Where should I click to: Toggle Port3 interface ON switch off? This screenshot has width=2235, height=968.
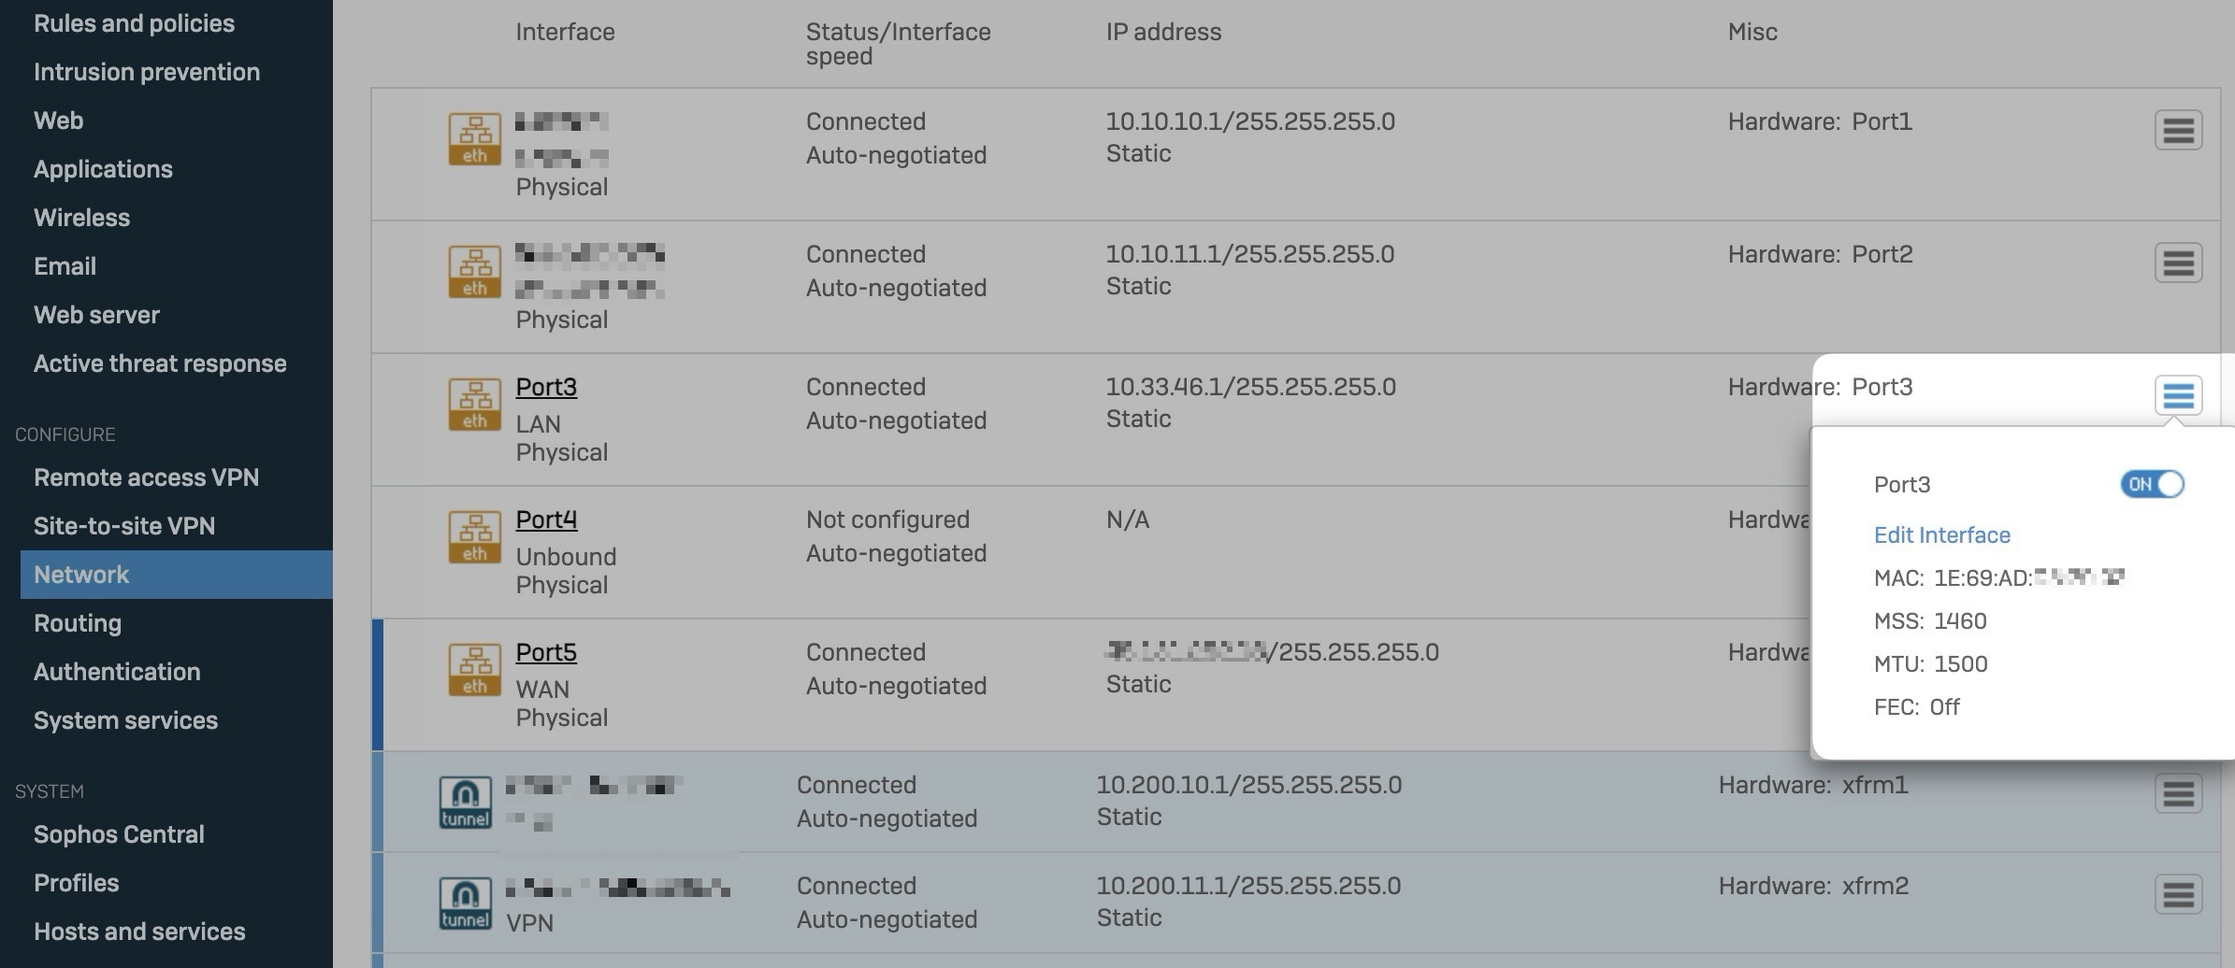2152,484
